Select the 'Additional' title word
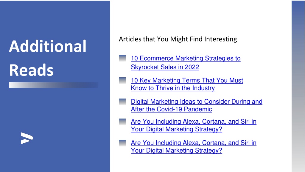The height and width of the screenshot is (172, 305). pyautogui.click(x=48, y=46)
